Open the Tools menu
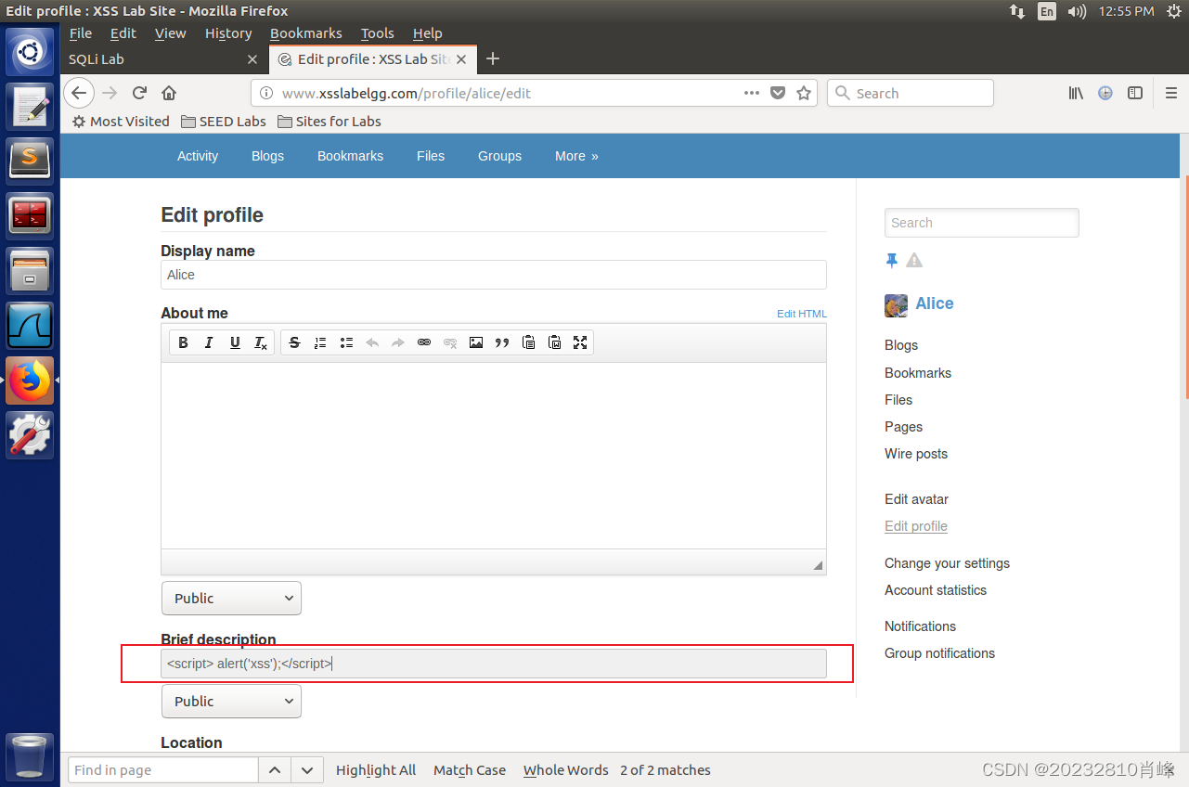The height and width of the screenshot is (787, 1189). coord(378,33)
